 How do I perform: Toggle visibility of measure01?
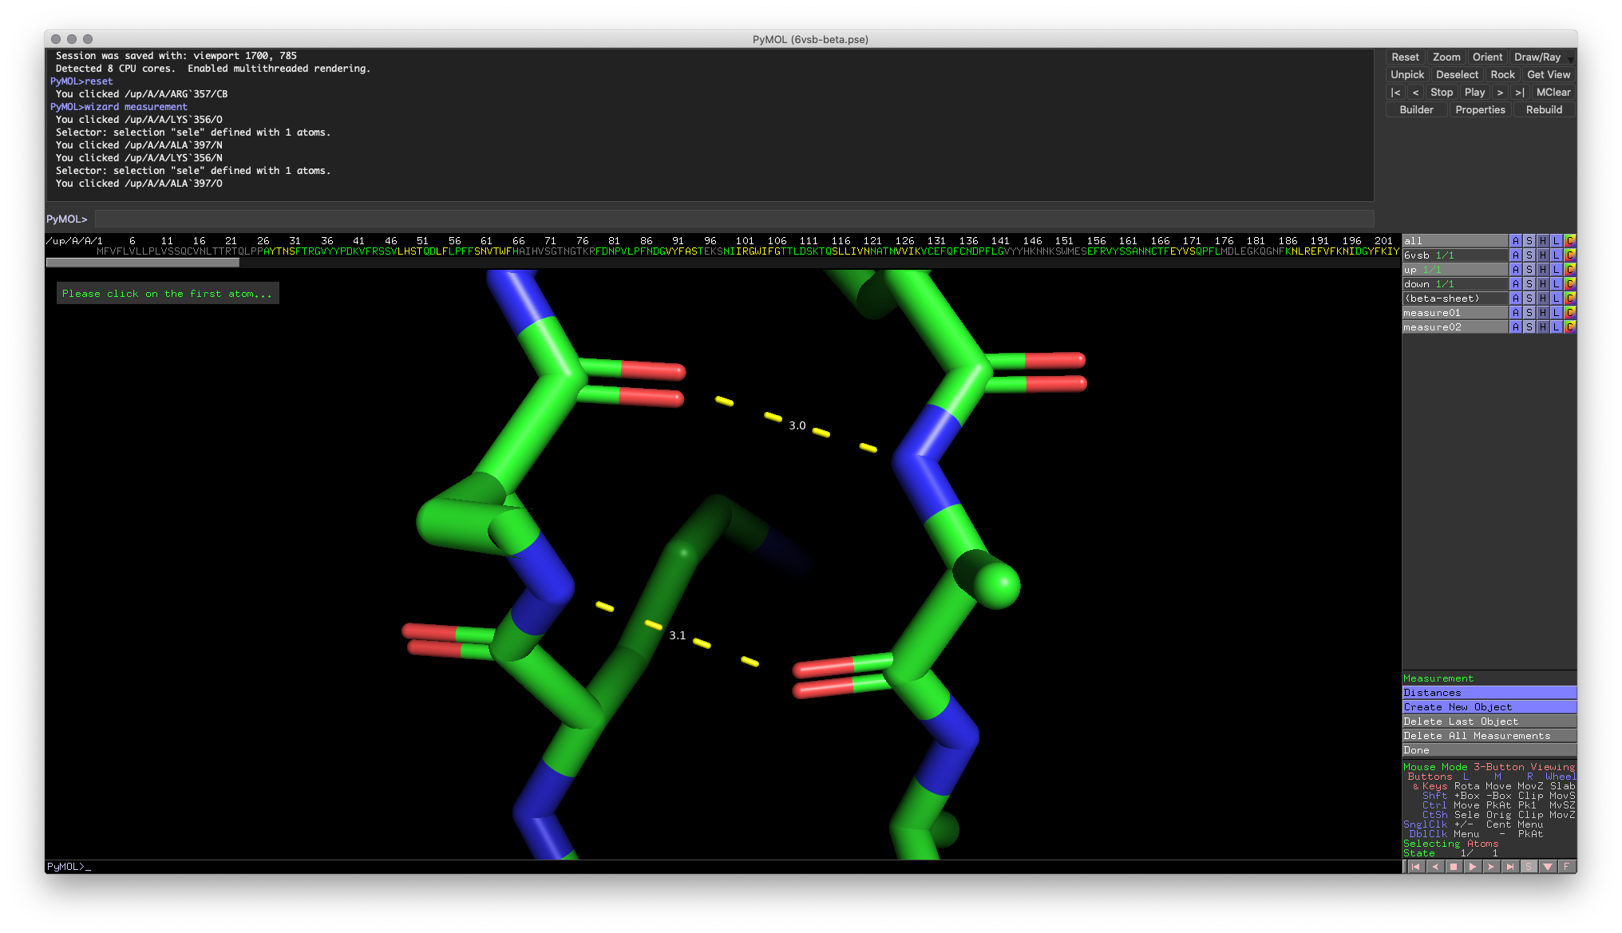click(1454, 313)
